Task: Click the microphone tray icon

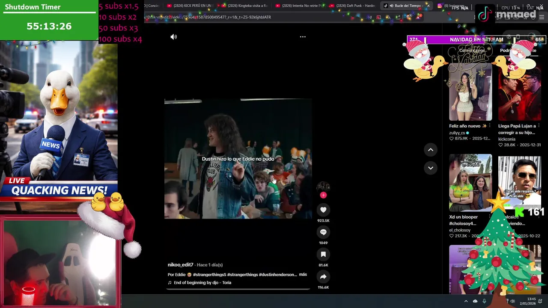Action: pyautogui.click(x=484, y=301)
